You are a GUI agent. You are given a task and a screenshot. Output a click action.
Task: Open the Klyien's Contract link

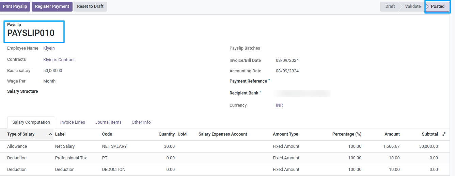point(59,59)
